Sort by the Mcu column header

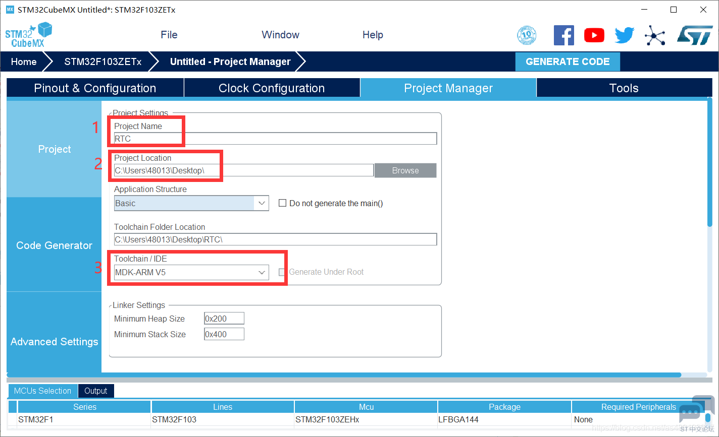pos(366,407)
